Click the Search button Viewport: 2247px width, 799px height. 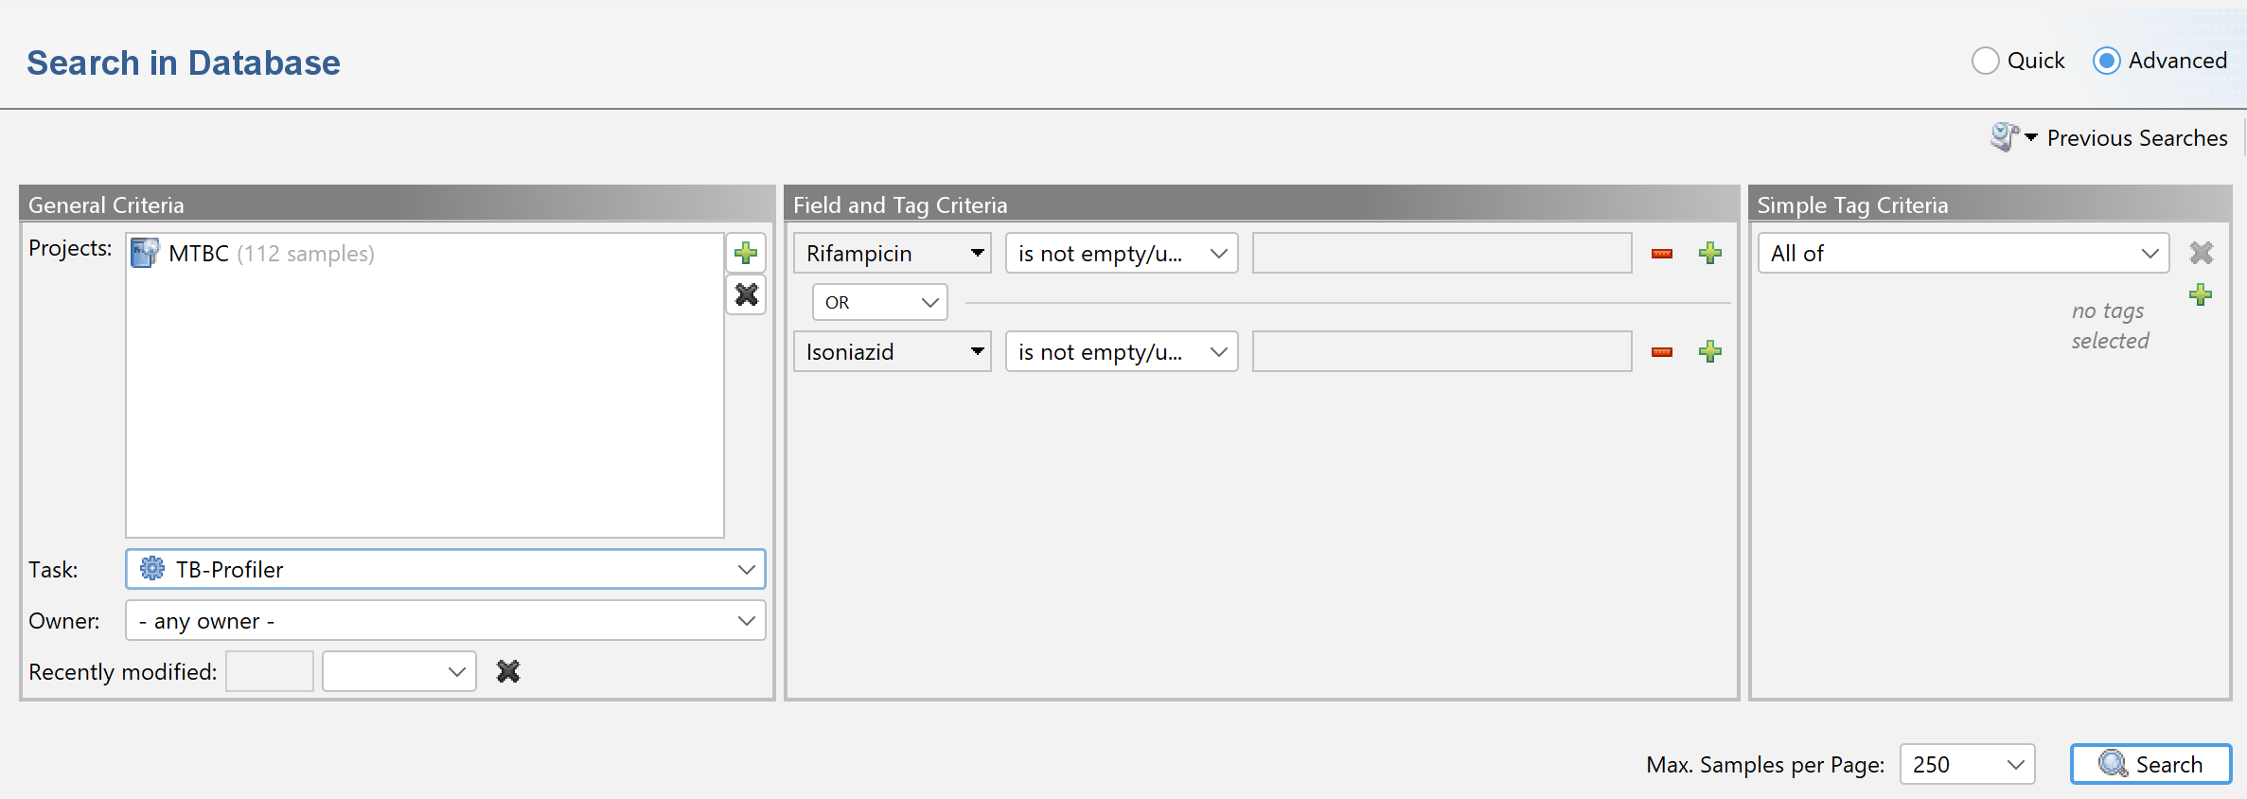coord(2150,764)
